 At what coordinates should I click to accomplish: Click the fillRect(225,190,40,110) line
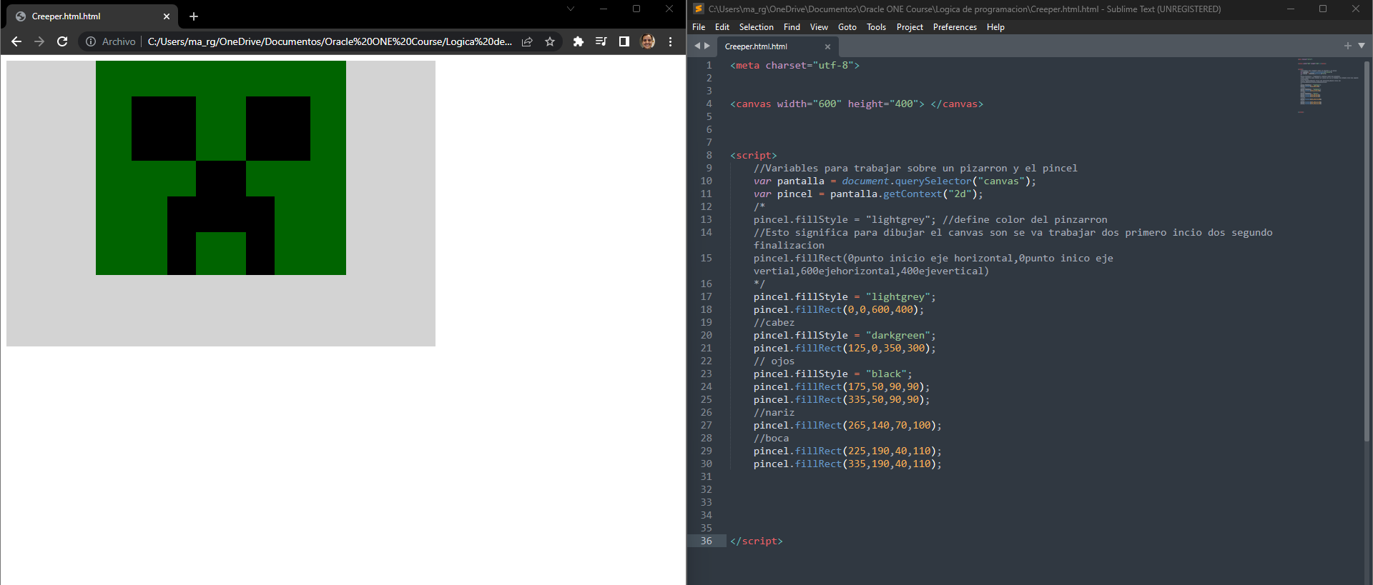[x=847, y=451]
